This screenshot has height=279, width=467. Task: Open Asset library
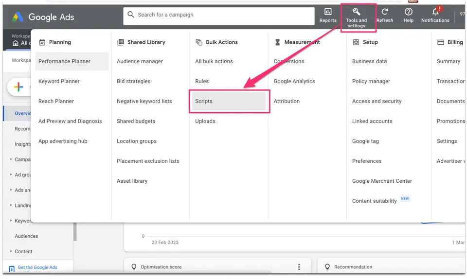[x=132, y=181]
